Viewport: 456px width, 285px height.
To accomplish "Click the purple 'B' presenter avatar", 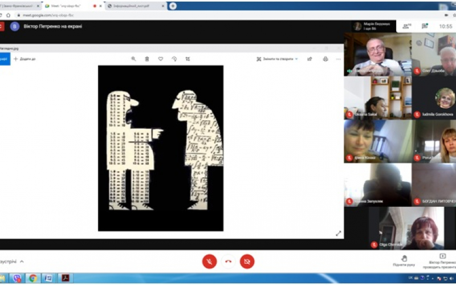I will [15, 26].
